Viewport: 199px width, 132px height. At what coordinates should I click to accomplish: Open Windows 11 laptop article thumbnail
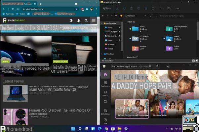(16, 93)
